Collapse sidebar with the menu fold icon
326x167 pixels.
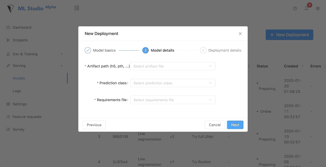coord(77,8)
